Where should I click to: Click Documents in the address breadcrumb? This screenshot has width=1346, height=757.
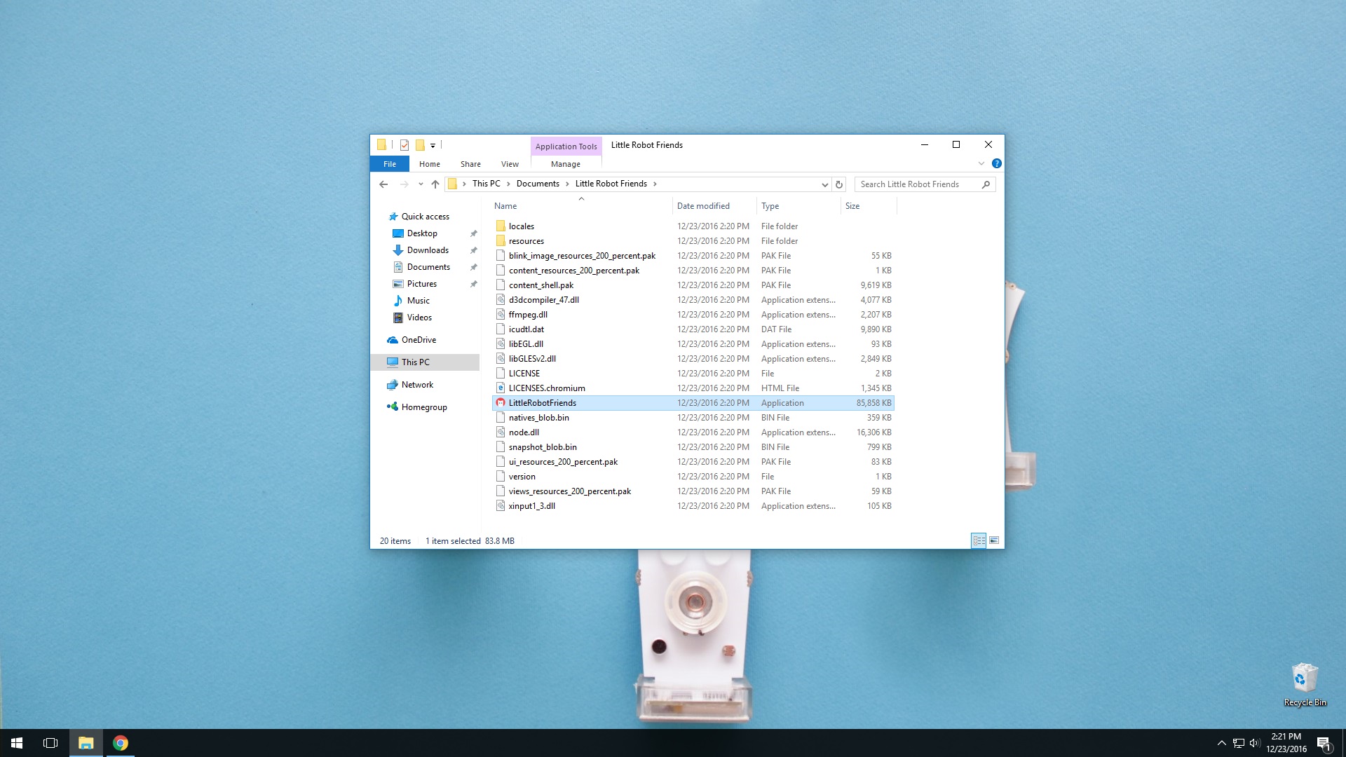click(538, 184)
